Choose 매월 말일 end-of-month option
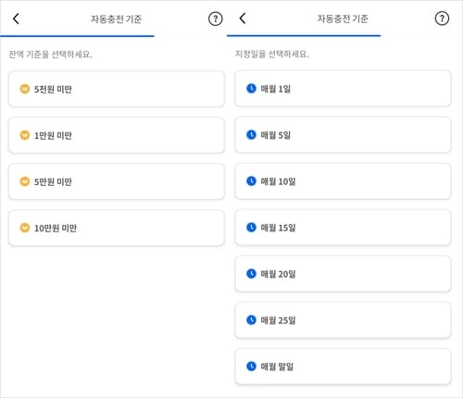Image resolution: width=463 pixels, height=398 pixels. pos(343,367)
